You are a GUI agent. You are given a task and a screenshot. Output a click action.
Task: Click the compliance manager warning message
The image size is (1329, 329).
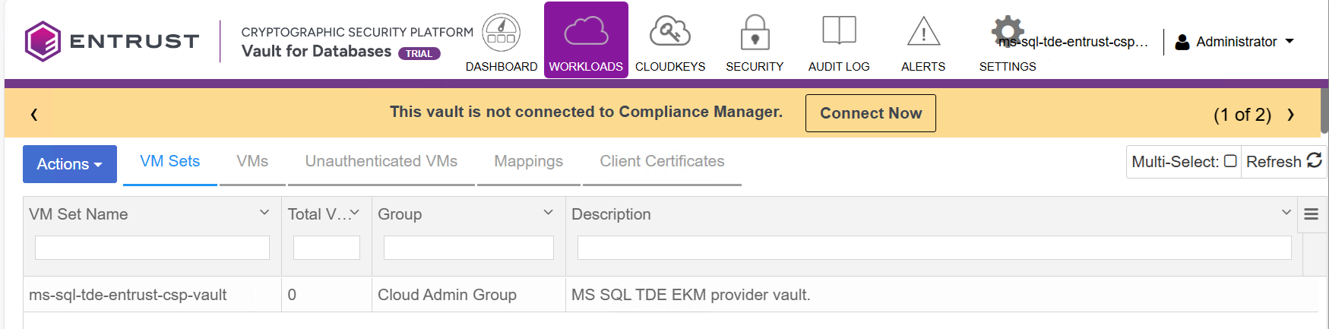pos(586,112)
